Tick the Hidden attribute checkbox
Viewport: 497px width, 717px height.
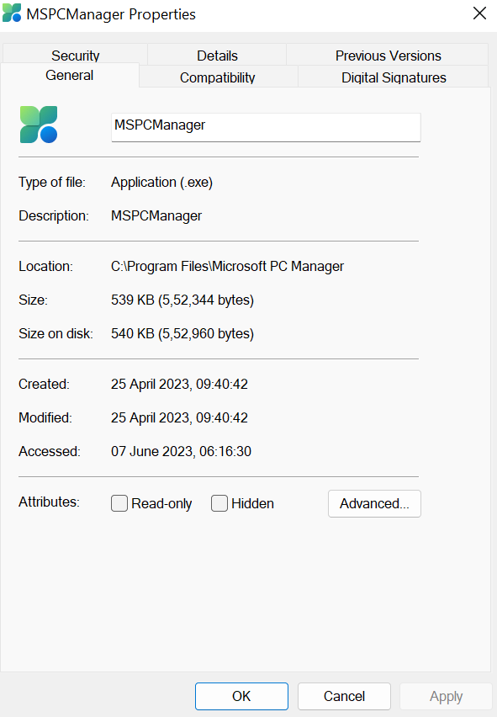click(219, 503)
